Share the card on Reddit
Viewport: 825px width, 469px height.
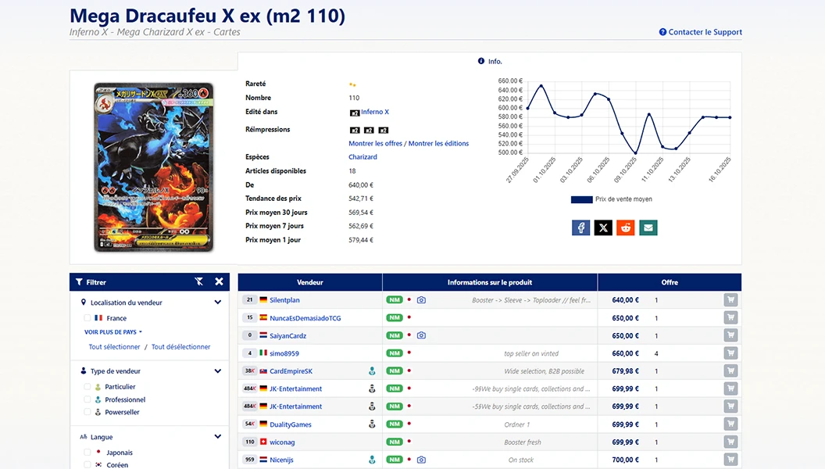coord(626,228)
